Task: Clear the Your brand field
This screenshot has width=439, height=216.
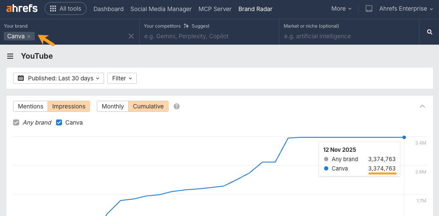Action: 131,36
